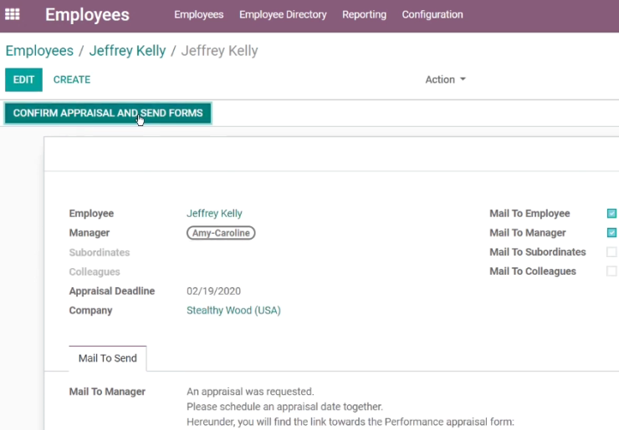Open Stealthy Wood (USA) company link
Screen dimensions: 619x430
[233, 310]
